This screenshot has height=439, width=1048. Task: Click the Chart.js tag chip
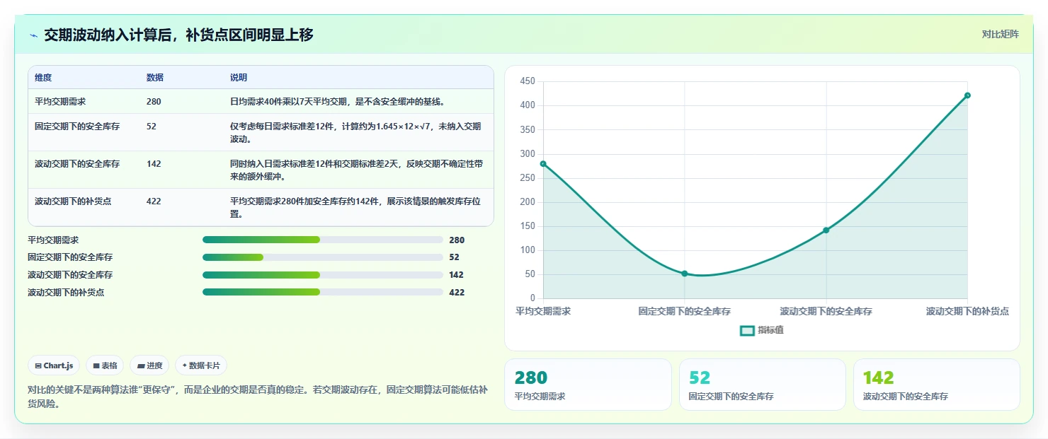pyautogui.click(x=55, y=365)
